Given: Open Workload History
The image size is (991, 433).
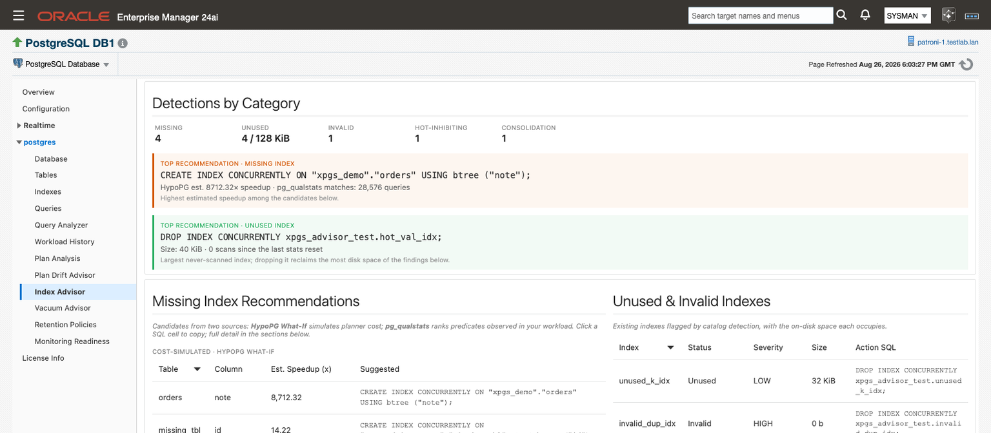Looking at the screenshot, I should click(x=65, y=242).
